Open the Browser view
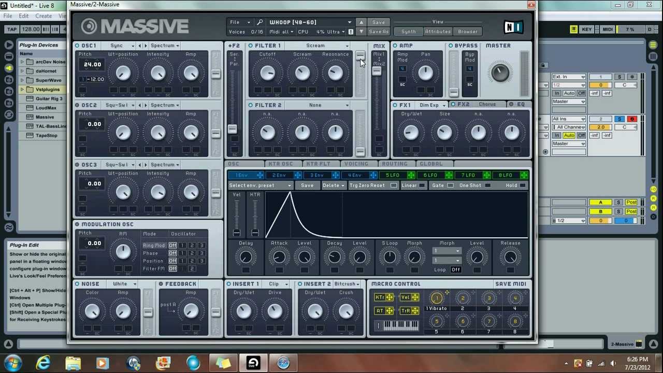Image resolution: width=663 pixels, height=373 pixels. coord(468,32)
